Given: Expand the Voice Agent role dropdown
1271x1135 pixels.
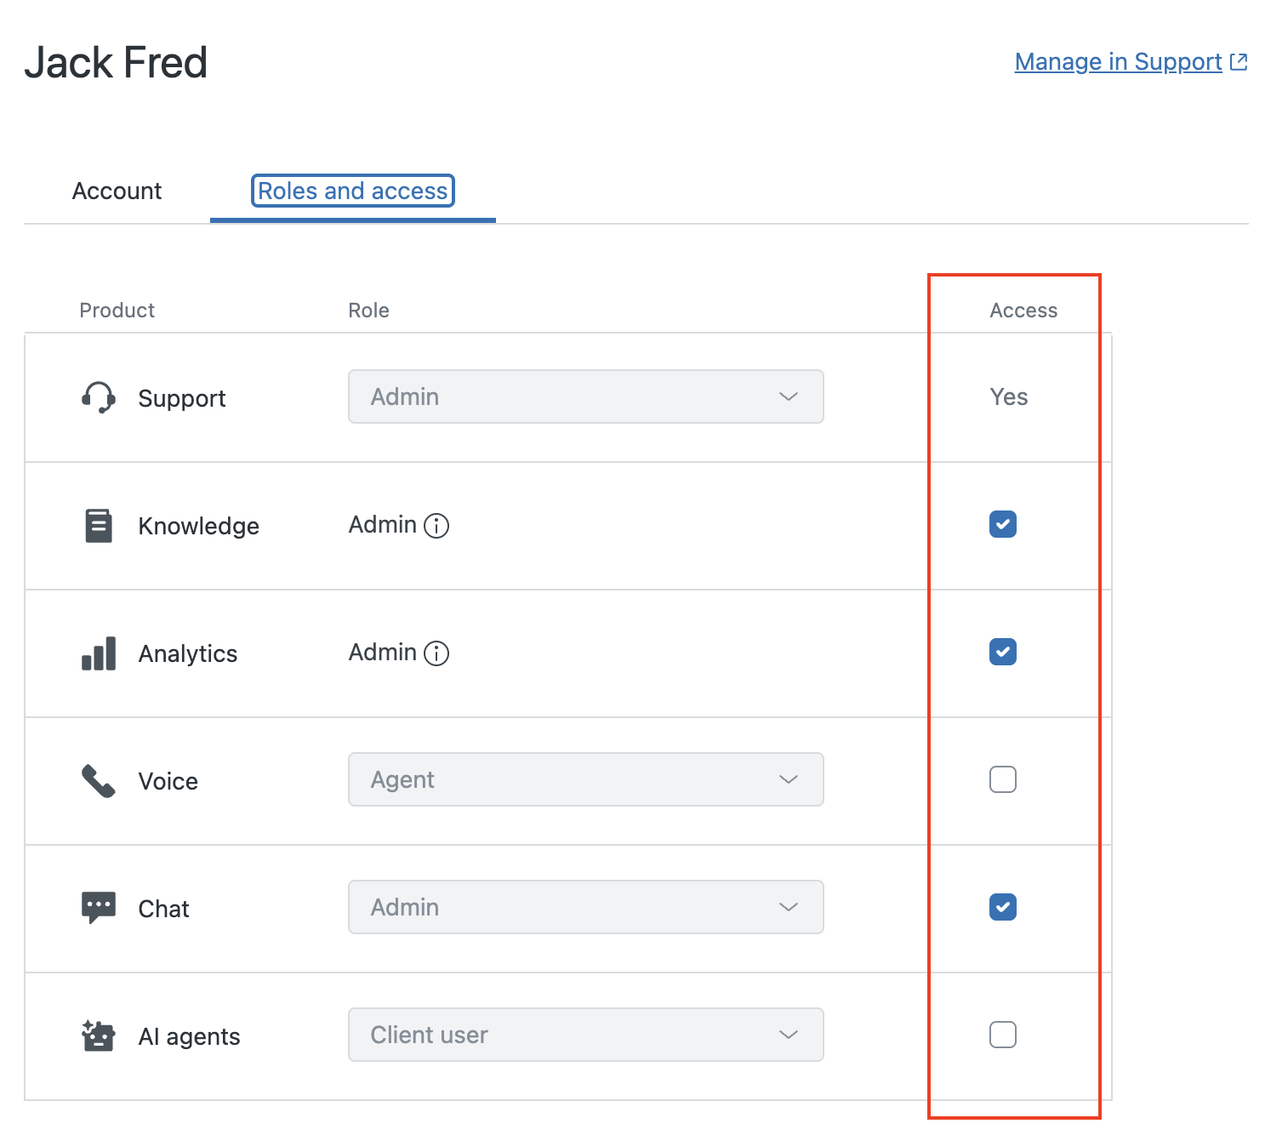Looking at the screenshot, I should point(585,779).
